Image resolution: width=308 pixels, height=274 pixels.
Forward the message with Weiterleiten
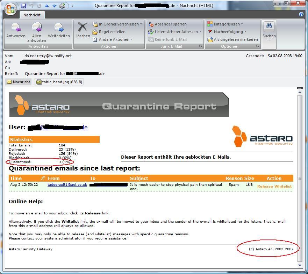pos(59,30)
